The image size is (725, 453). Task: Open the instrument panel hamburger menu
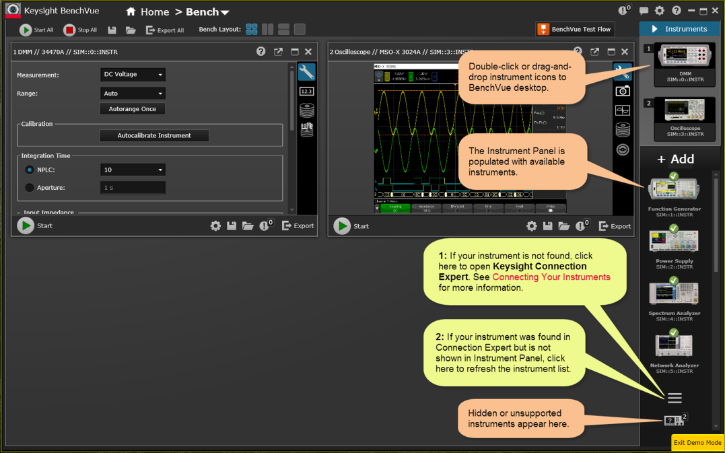click(675, 398)
